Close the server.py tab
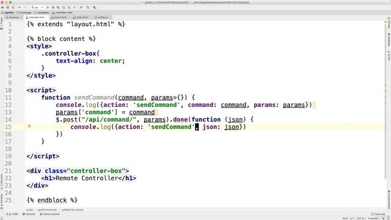Screen dimensions: 391x220 point(21,18)
